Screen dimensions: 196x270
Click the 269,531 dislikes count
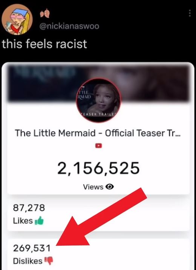(x=32, y=248)
